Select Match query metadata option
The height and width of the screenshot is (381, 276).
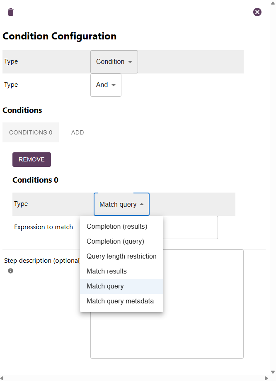(120, 301)
